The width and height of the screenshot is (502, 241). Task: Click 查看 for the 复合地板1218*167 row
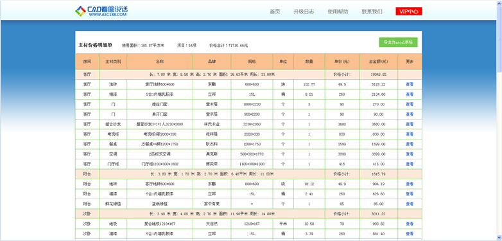(410, 224)
